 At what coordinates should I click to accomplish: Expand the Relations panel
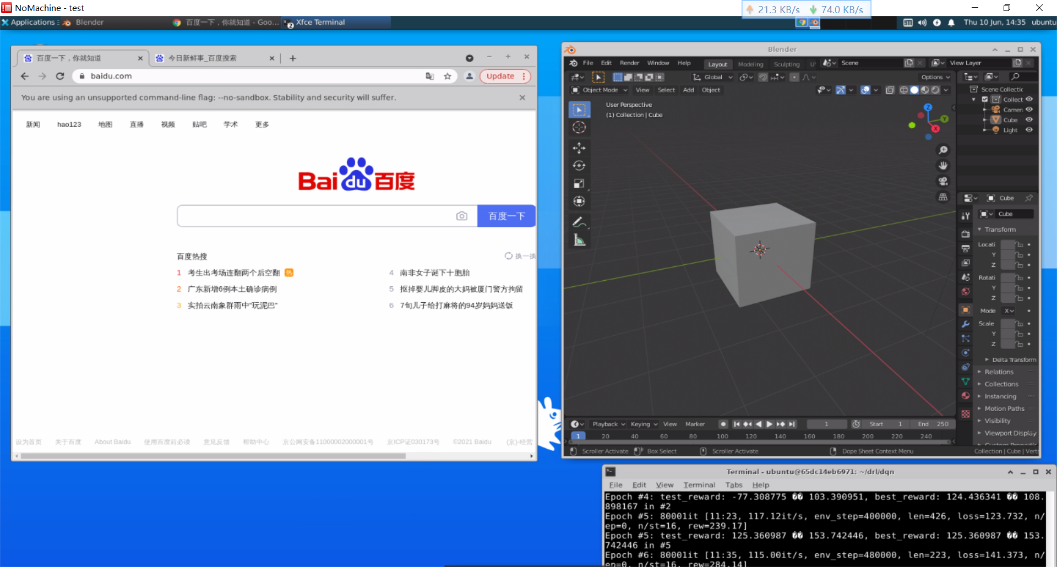[998, 372]
